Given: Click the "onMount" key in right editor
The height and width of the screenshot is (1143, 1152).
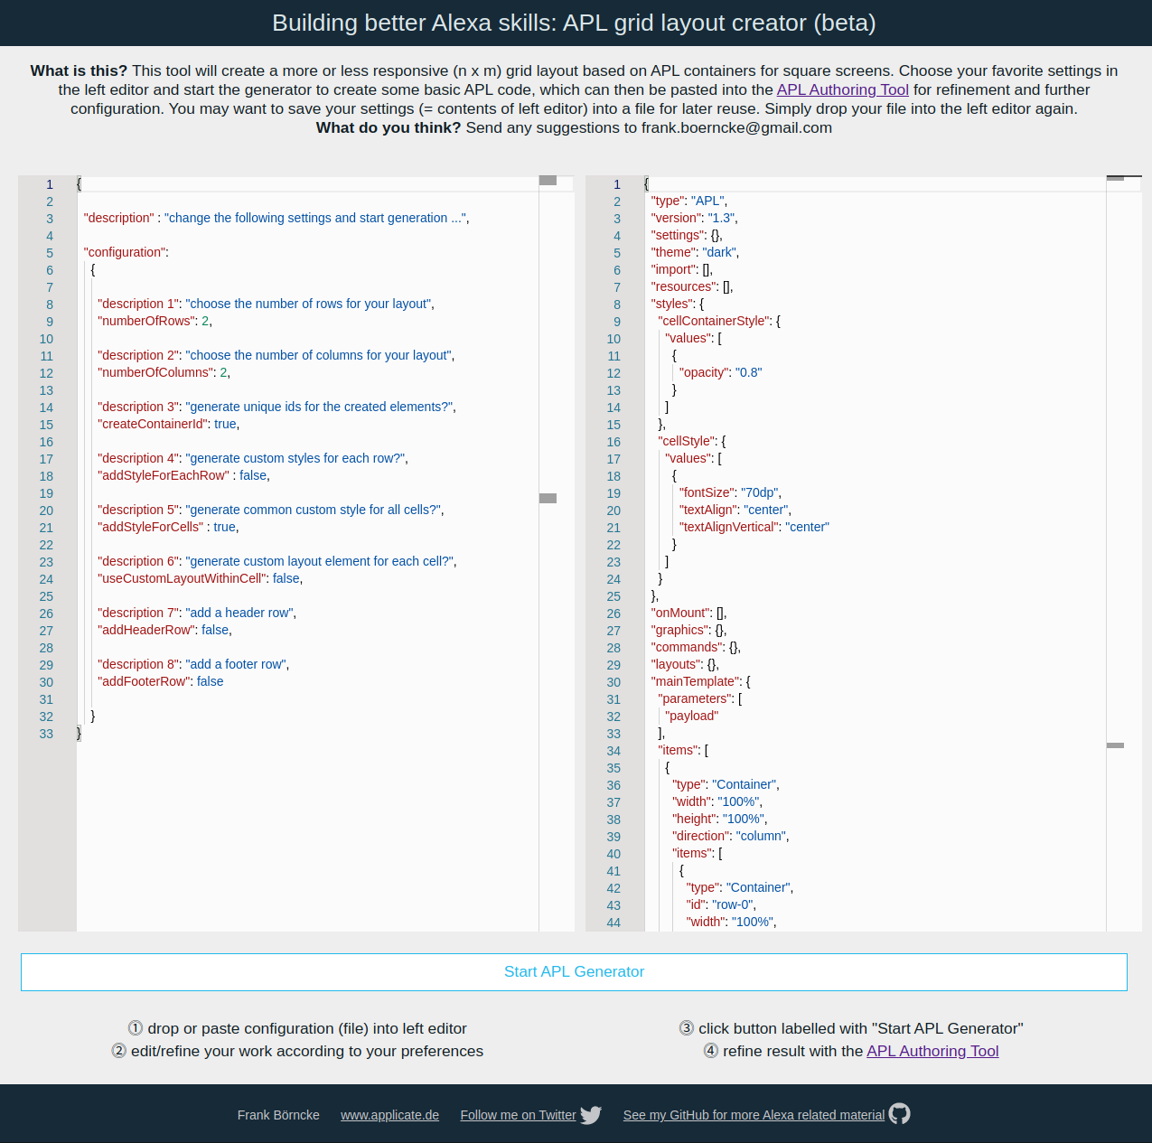Looking at the screenshot, I should pos(681,613).
